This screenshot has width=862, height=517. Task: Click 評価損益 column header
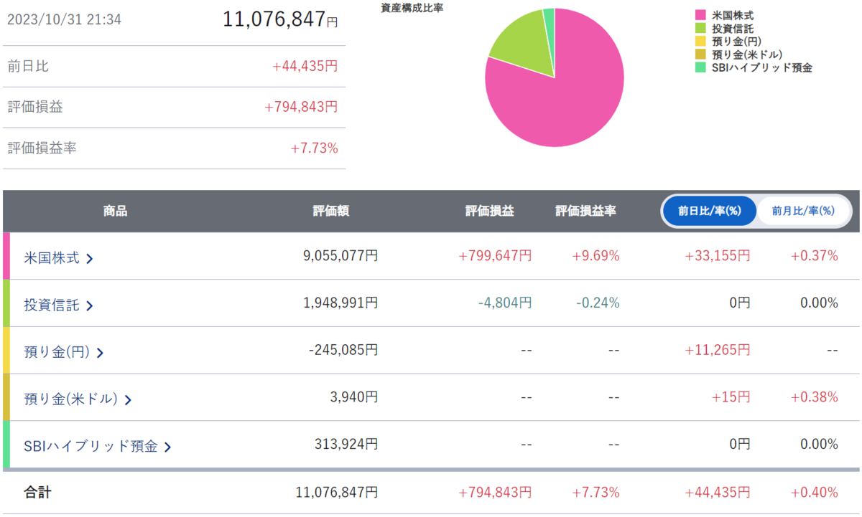(x=489, y=211)
